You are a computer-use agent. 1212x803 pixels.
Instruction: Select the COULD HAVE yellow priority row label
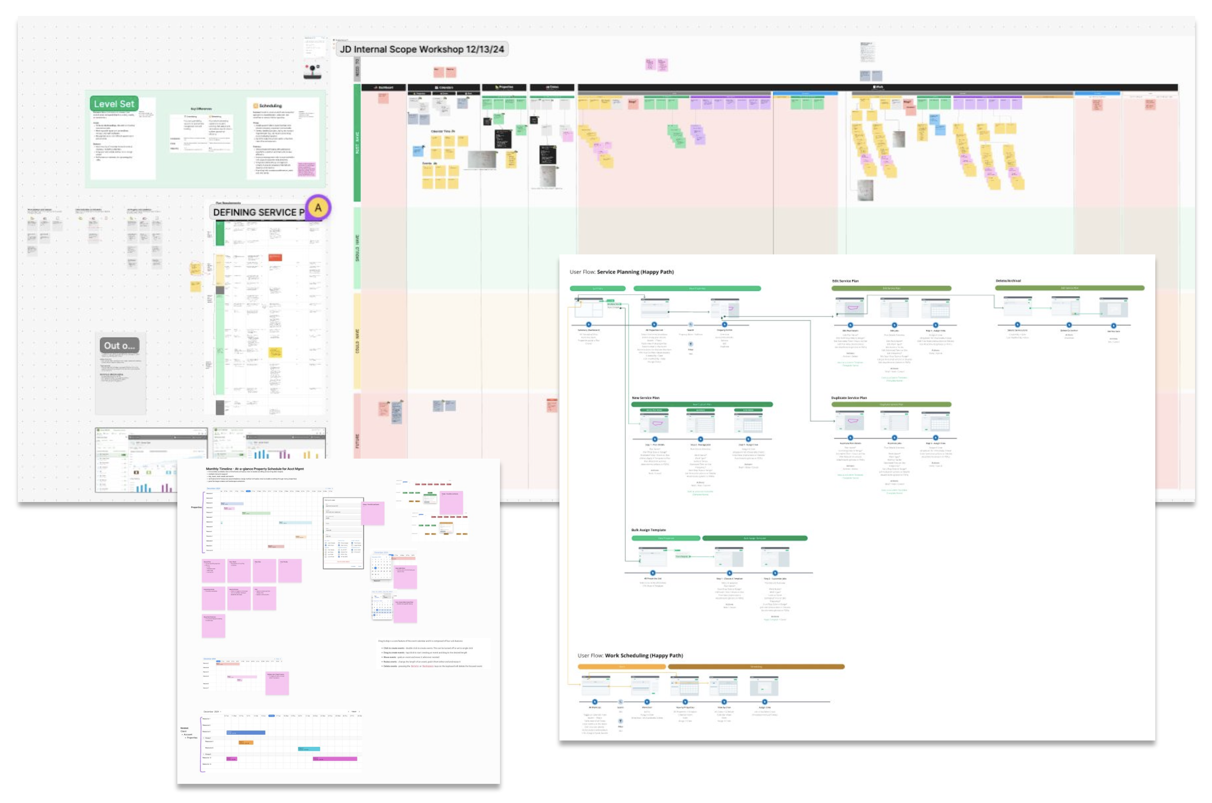coord(357,341)
